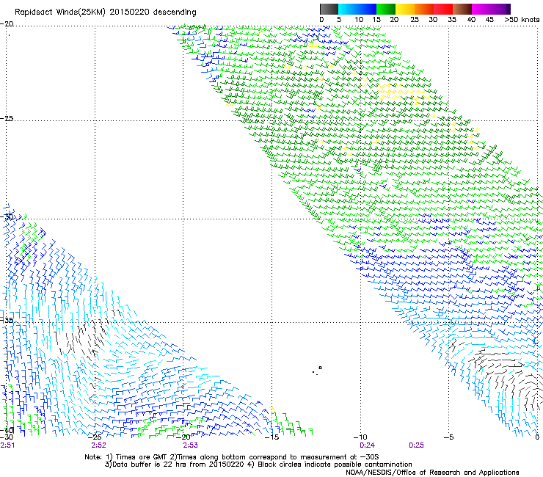Click the 'Rapidsact Winds(25KM) 20150220 descending' title
543x477 pixels.
tap(105, 12)
